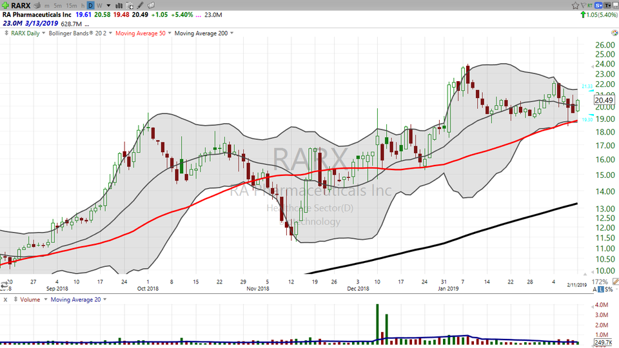Click the volume scale triangle near 4.0M
This screenshot has width=619, height=348.
pyautogui.click(x=592, y=306)
